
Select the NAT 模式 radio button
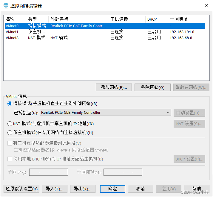click(10, 124)
